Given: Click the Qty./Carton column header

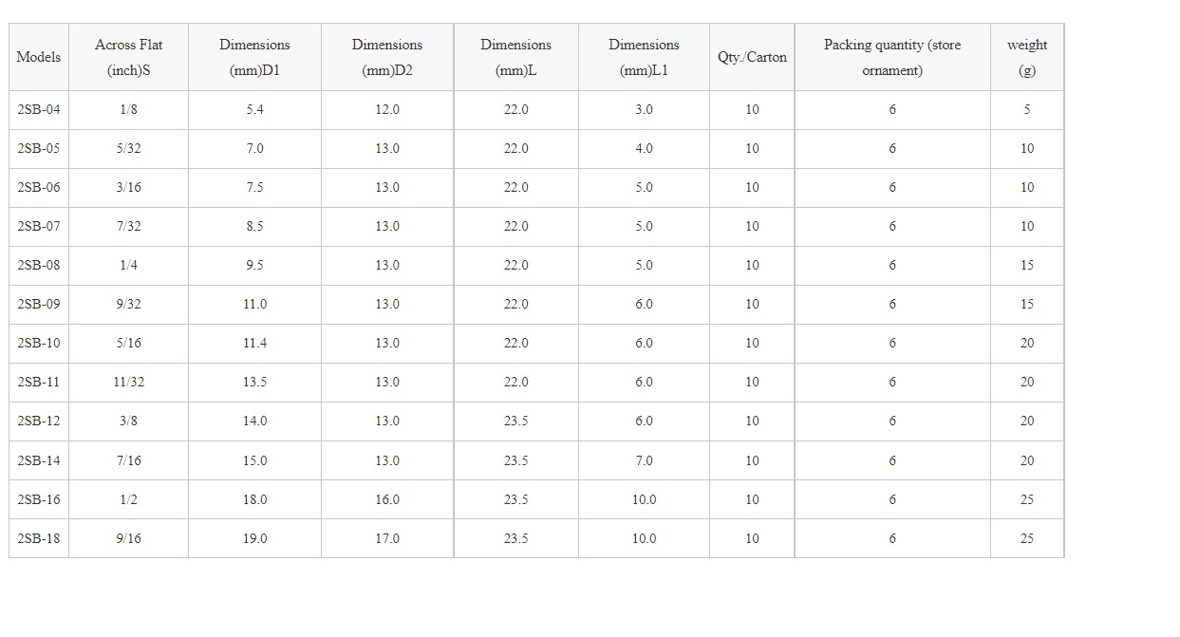Looking at the screenshot, I should pos(752,57).
